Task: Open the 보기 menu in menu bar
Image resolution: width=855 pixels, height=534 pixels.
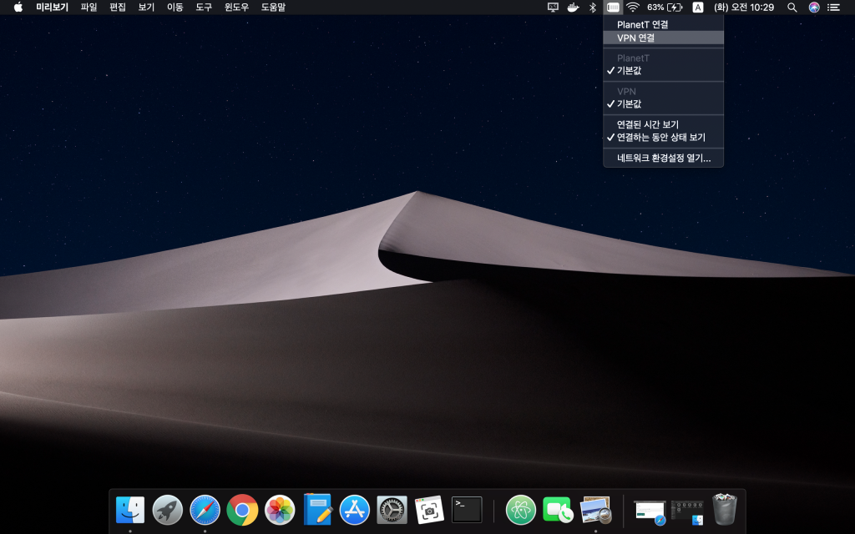Action: [146, 7]
